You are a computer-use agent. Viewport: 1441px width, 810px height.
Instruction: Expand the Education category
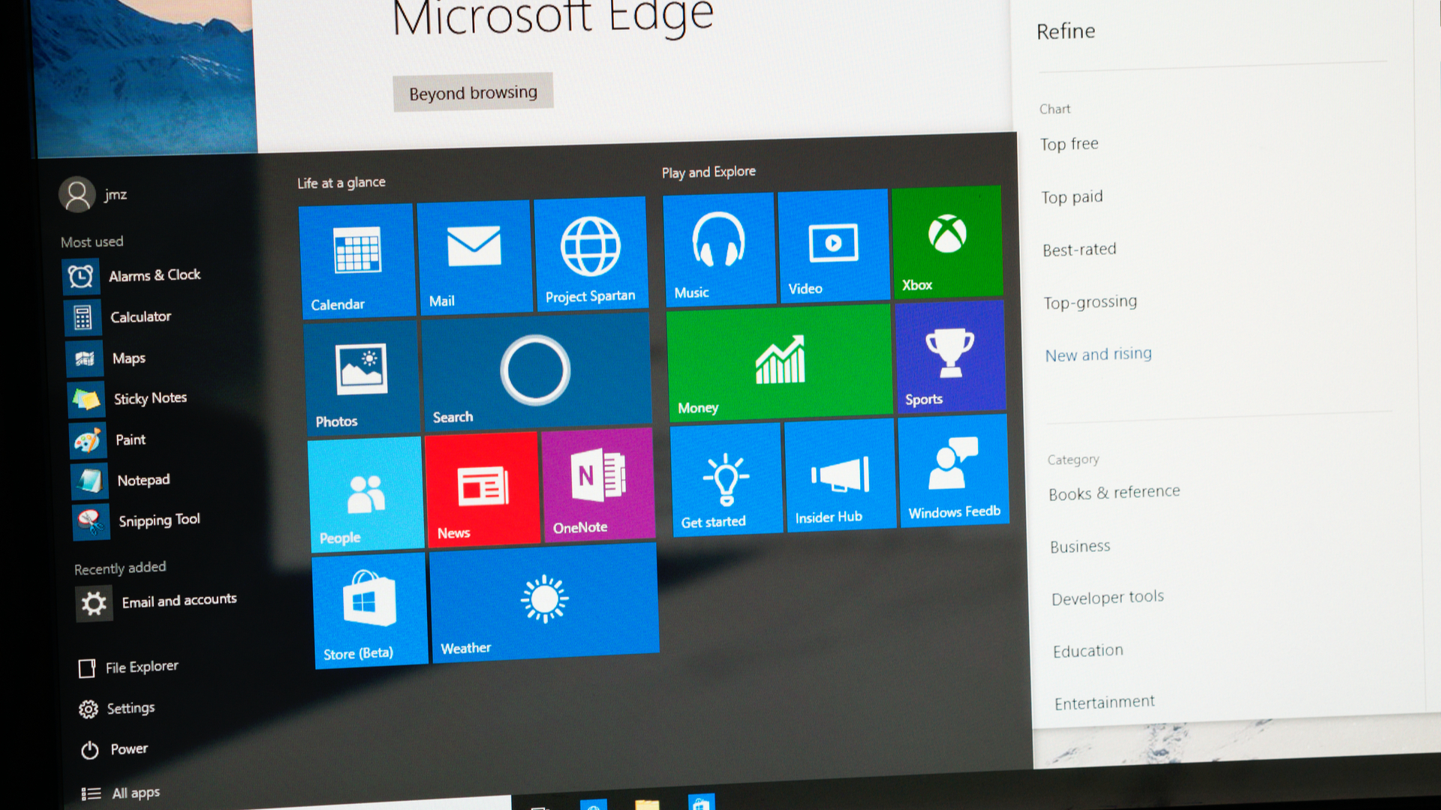(1089, 649)
